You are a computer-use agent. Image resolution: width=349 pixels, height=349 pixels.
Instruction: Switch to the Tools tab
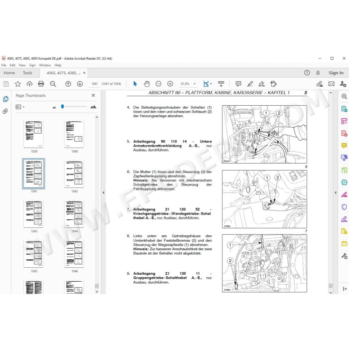[27, 73]
